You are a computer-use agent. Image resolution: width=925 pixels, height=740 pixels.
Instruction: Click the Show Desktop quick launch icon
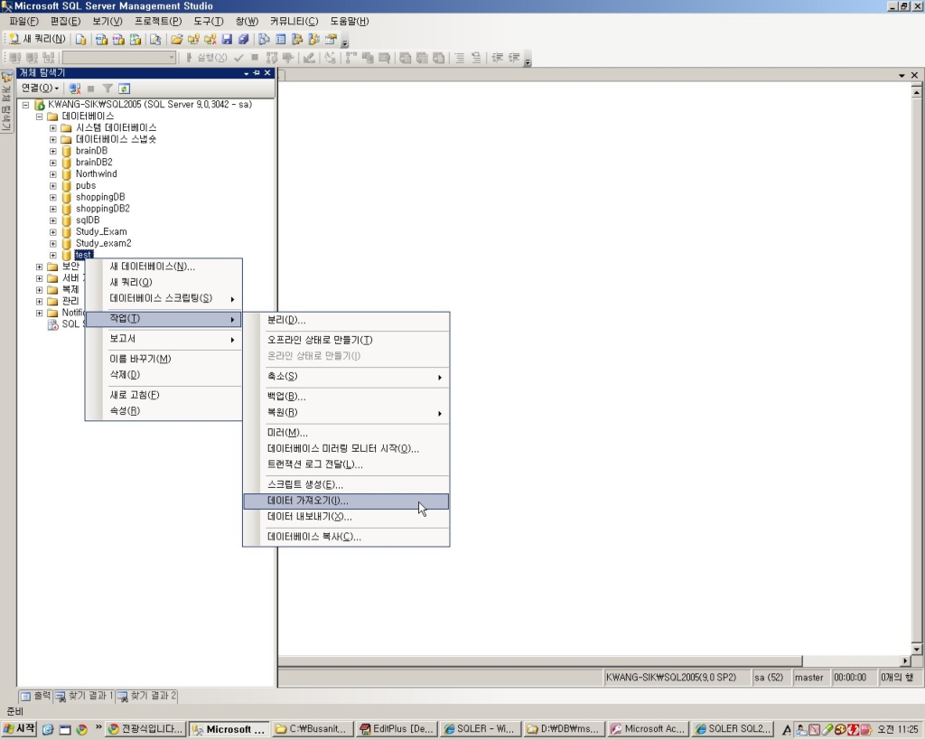pyautogui.click(x=65, y=729)
